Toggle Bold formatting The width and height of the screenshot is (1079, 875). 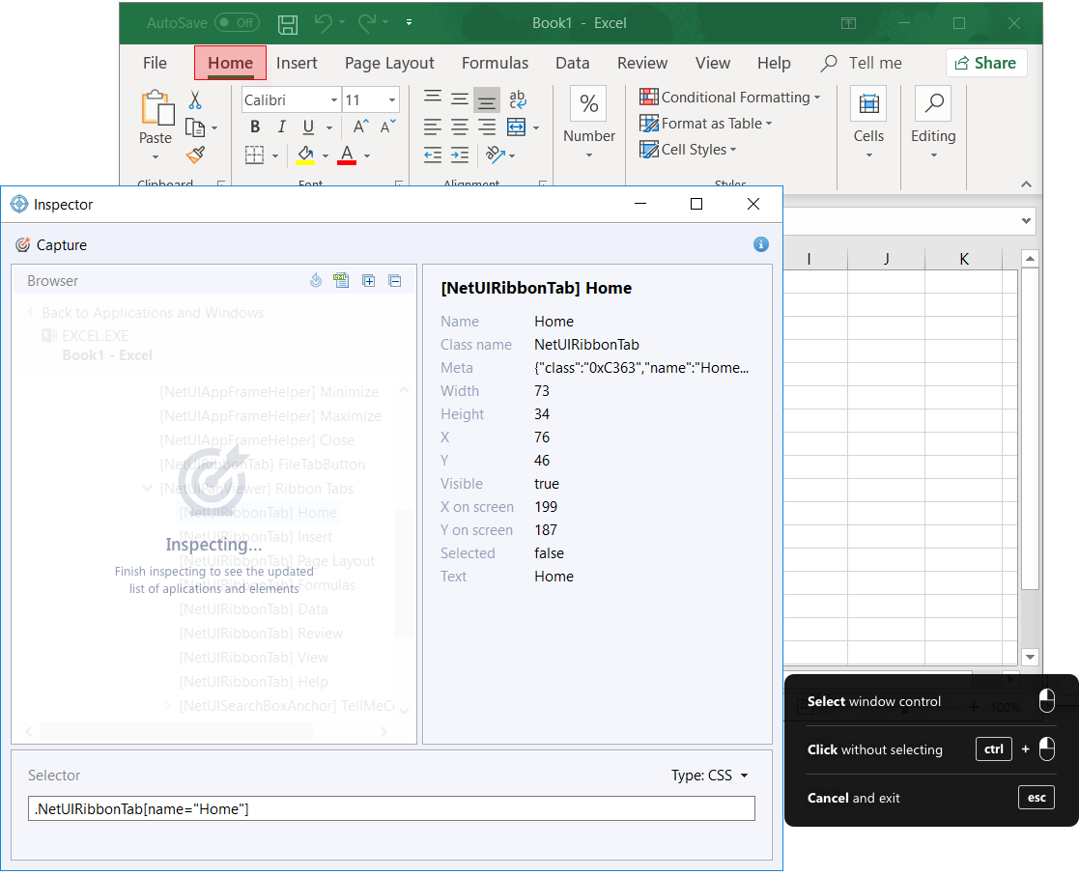(x=255, y=127)
